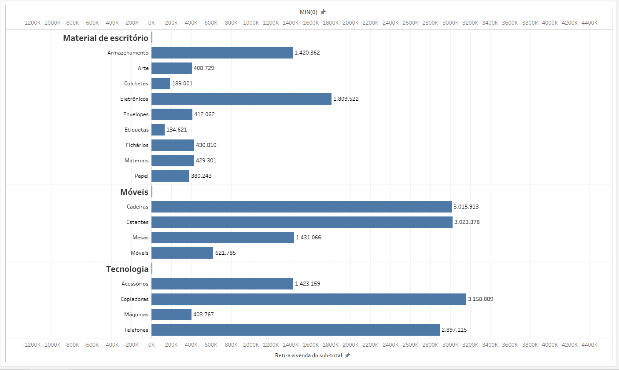Click the Etiquetas row label
Image resolution: width=619 pixels, height=370 pixels.
point(136,130)
